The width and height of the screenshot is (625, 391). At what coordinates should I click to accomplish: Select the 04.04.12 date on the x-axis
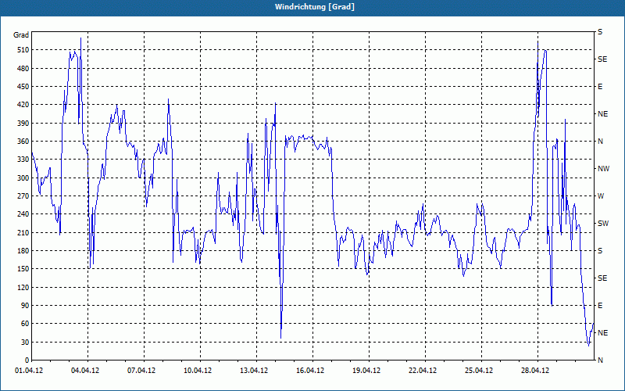(x=85, y=371)
